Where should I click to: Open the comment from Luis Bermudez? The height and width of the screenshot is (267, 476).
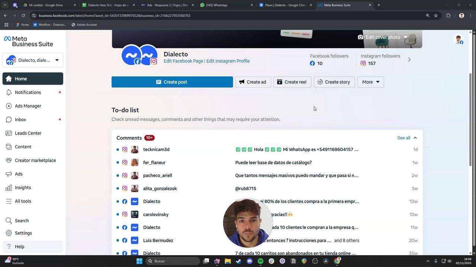267,240
